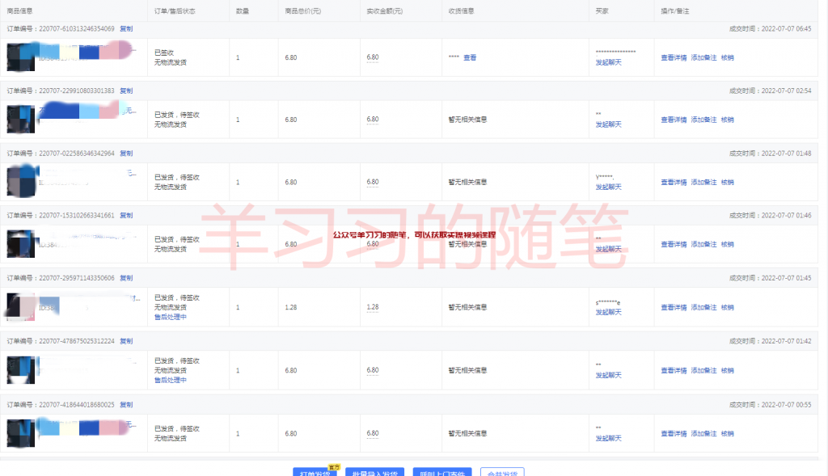Copy order number 220707-610313246354069
This screenshot has height=476, width=828.
pyautogui.click(x=126, y=28)
